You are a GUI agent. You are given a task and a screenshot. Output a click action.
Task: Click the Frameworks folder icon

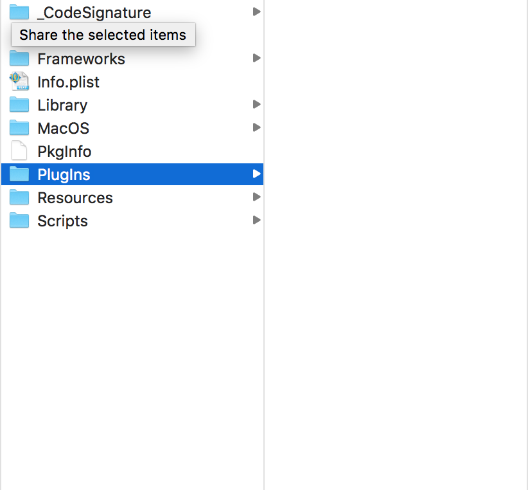19,59
